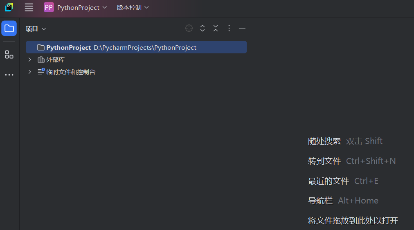Click the 转到文件 hint text
This screenshot has height=230, width=414.
(324, 161)
